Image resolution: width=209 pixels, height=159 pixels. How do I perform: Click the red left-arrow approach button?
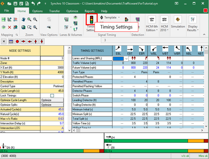pyautogui.click(x=30, y=41)
